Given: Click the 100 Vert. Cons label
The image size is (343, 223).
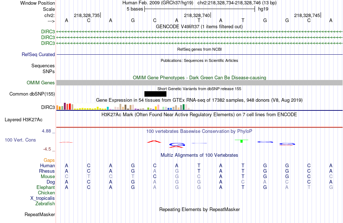Looking at the screenshot, I should [20, 140].
